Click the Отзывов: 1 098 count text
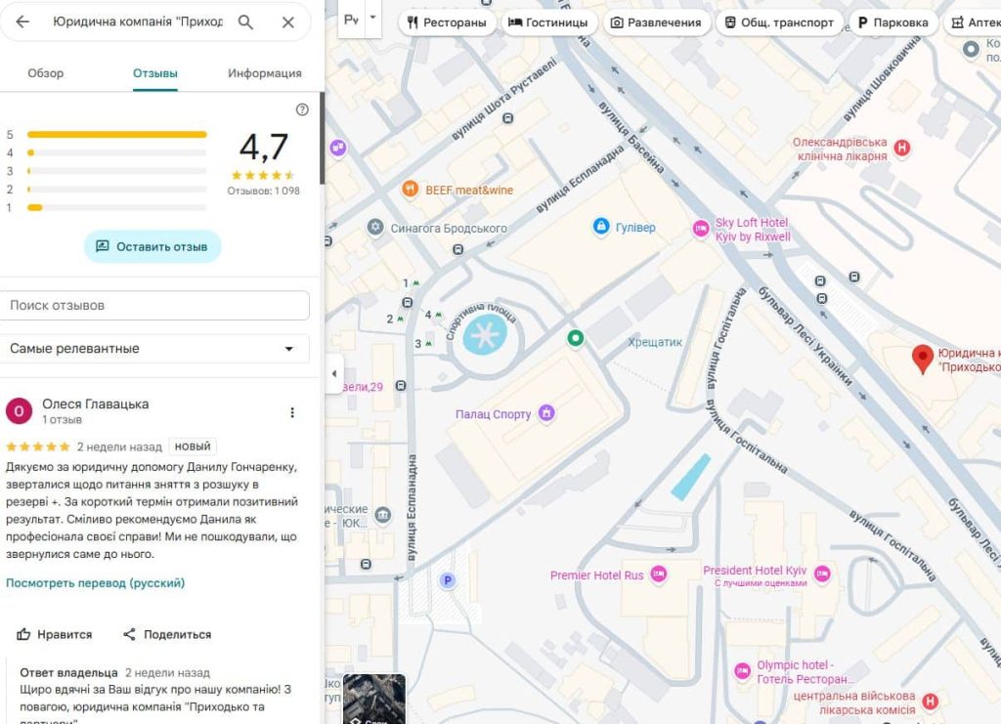The image size is (1001, 724). tap(264, 191)
